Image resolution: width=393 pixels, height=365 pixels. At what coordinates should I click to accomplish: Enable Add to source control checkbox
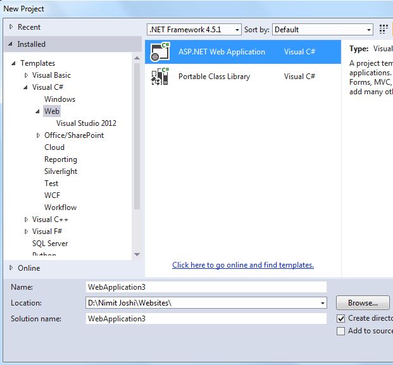pos(340,331)
